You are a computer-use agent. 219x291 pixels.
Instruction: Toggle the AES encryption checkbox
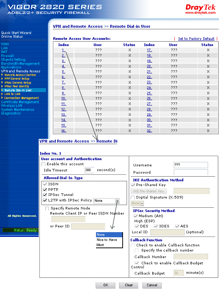(x=177, y=226)
